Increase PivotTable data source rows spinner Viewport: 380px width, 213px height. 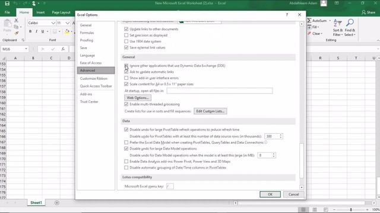coord(281,135)
